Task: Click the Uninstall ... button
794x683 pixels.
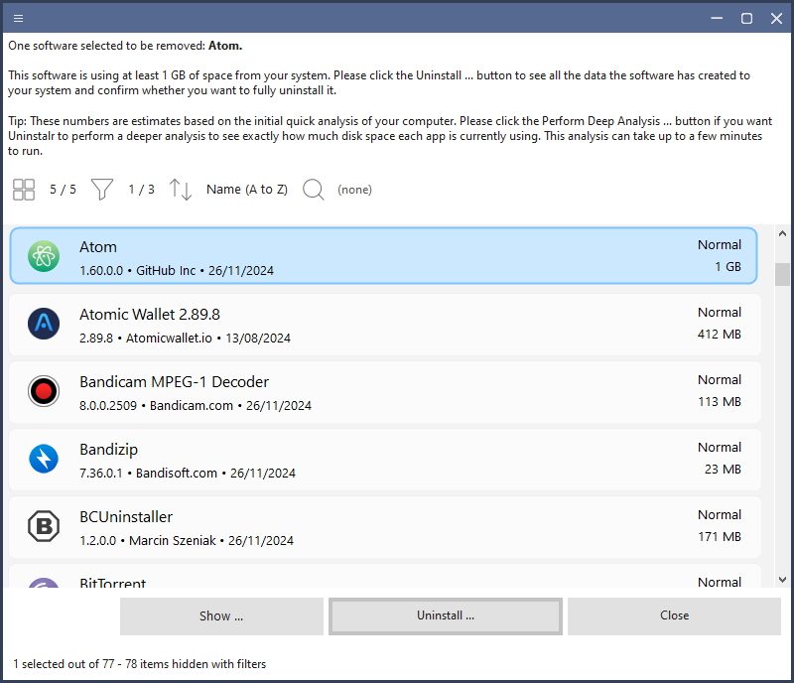Action: (446, 616)
